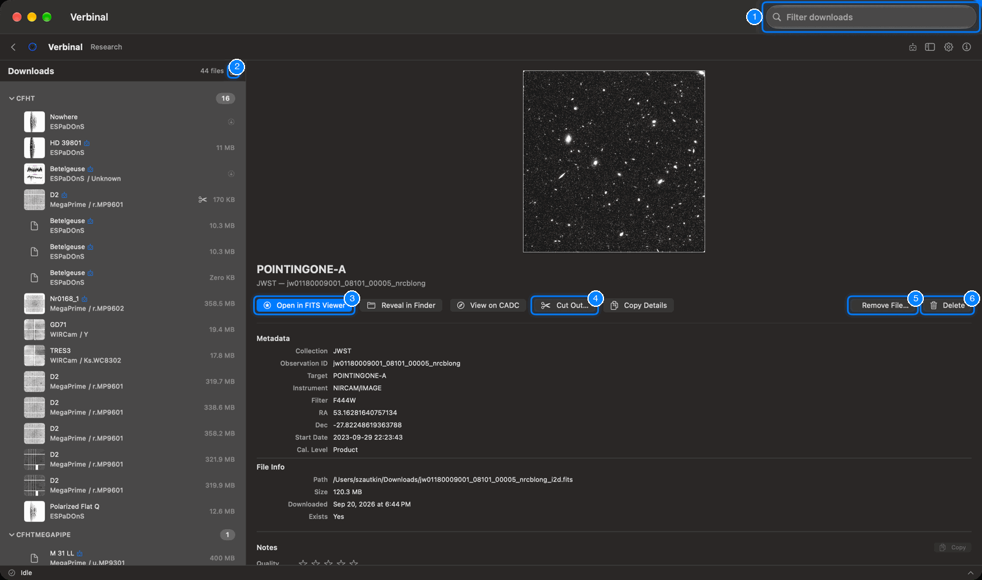Click Observation ID value jw01180009001_08101_00005_nrcblong
Image resolution: width=982 pixels, height=580 pixels.
[396, 364]
